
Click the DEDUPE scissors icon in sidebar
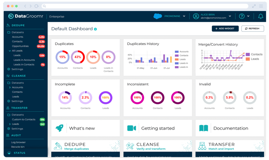(7, 25)
